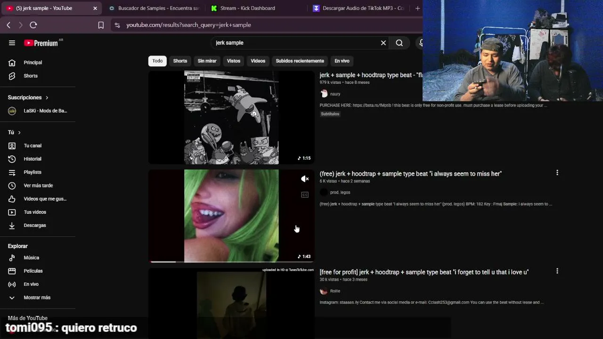Switch to Stream - Kick Dashboard tab
603x339 pixels.
tap(247, 8)
